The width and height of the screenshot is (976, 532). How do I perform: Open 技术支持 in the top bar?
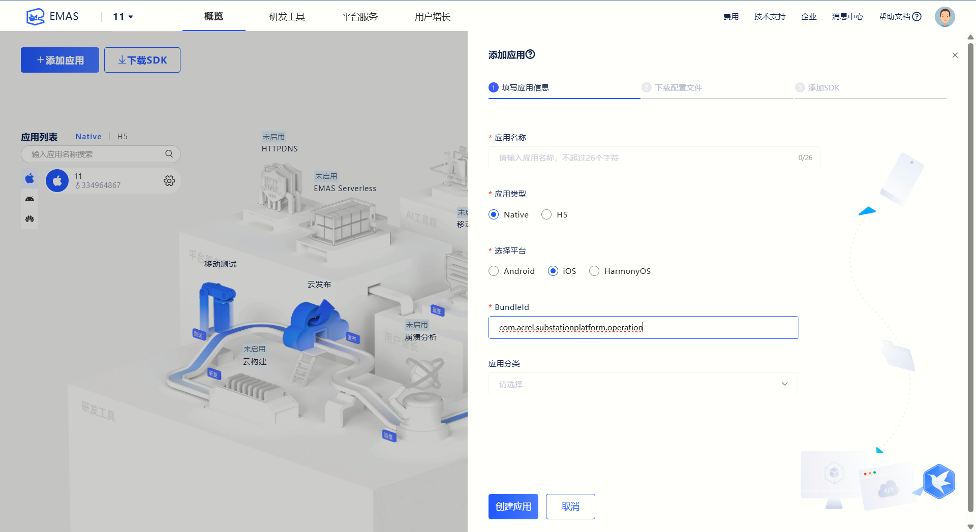tap(770, 17)
